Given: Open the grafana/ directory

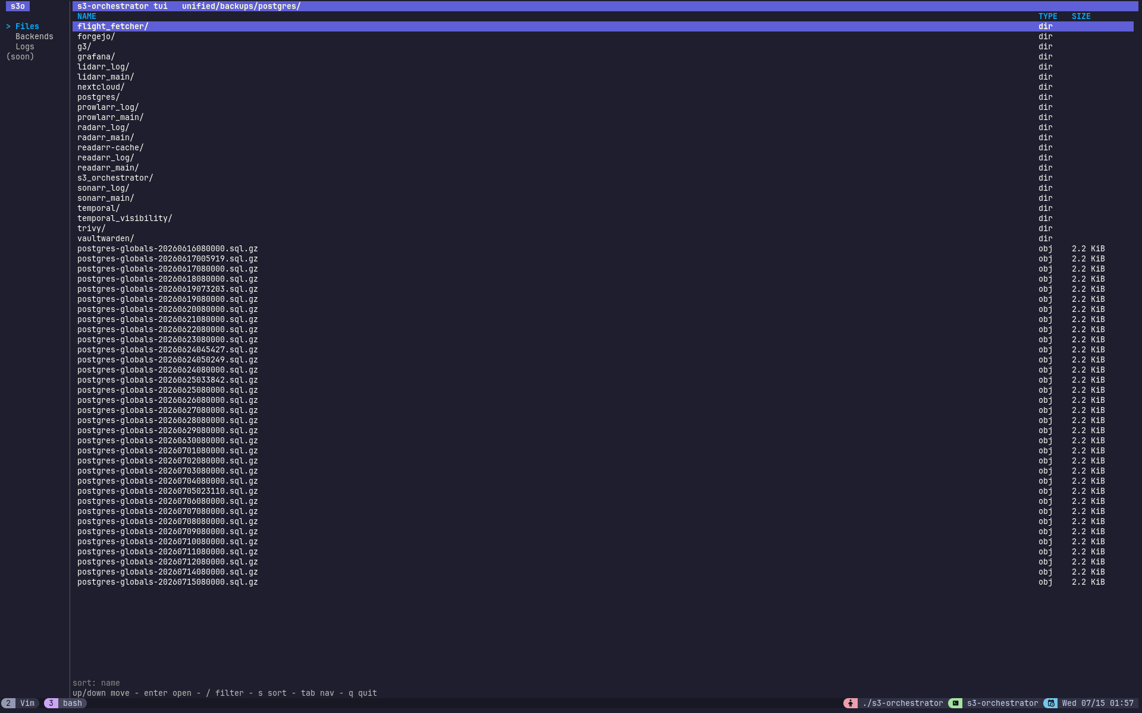Looking at the screenshot, I should [603, 56].
